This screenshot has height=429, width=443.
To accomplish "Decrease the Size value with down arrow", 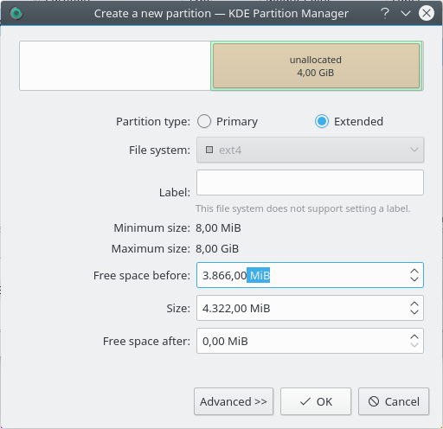I will (x=414, y=311).
